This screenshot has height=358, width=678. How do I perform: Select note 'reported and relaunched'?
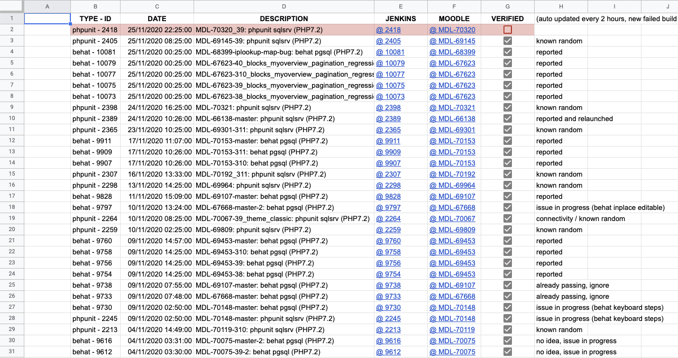(x=574, y=118)
